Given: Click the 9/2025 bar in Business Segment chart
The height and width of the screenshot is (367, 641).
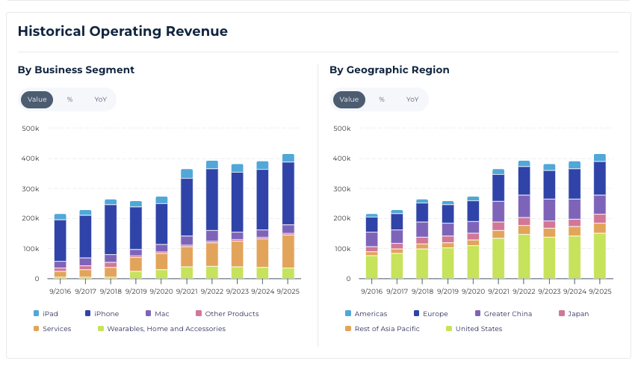Looking at the screenshot, I should coord(288,217).
